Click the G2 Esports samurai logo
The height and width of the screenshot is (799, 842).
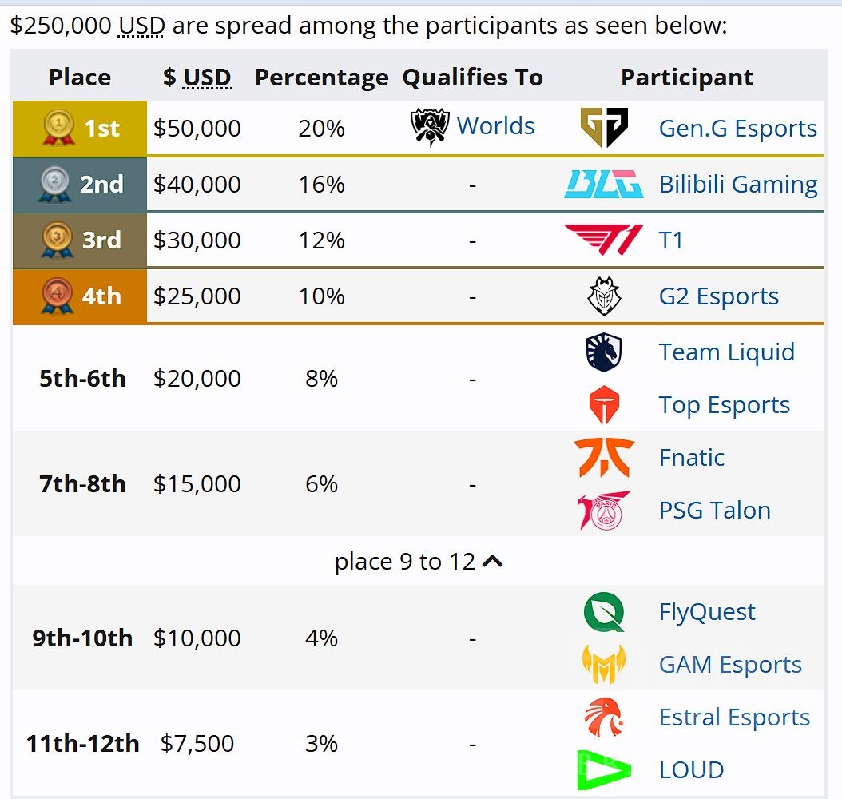tap(603, 296)
